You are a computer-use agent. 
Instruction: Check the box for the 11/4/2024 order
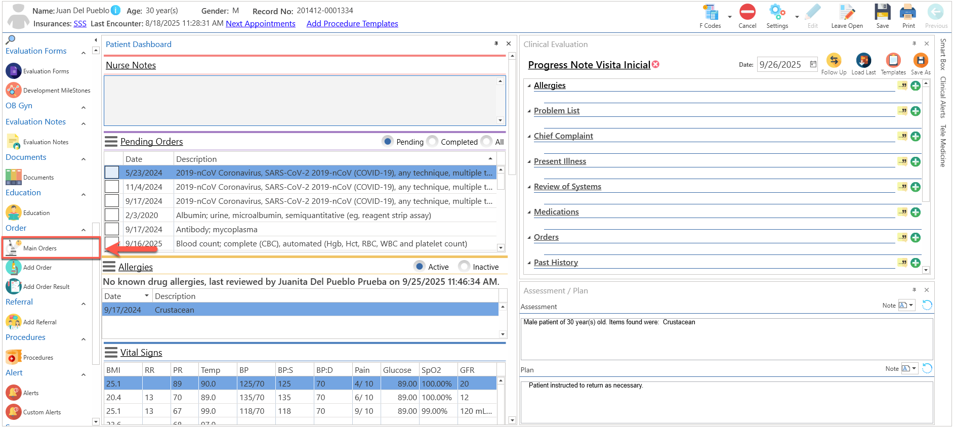tap(112, 187)
